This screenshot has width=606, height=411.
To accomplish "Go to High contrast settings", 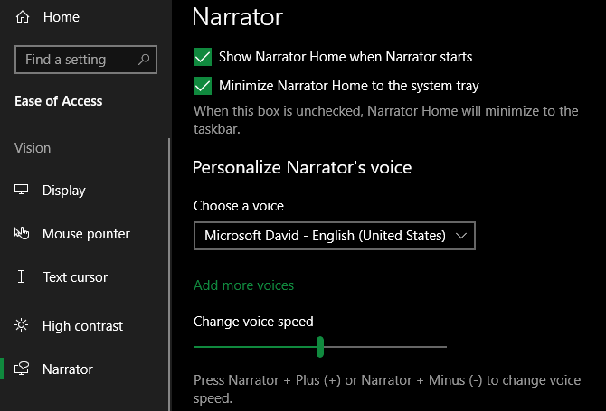I will (x=82, y=326).
